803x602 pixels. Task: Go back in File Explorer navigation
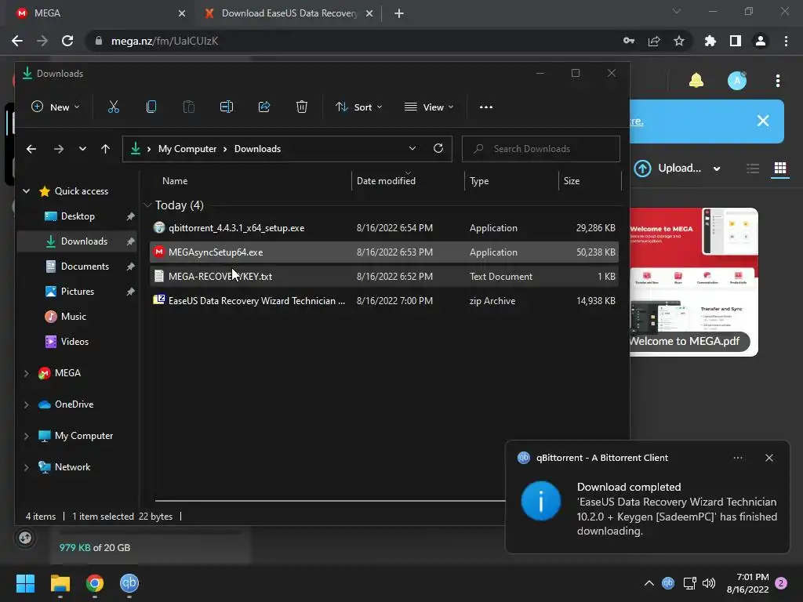pos(31,149)
